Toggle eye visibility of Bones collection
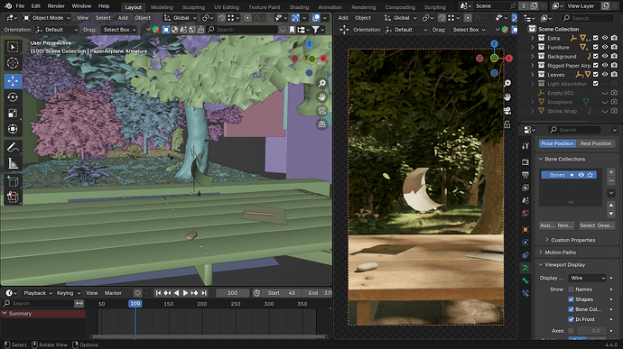Viewport: 623px width, 349px height. (x=581, y=175)
